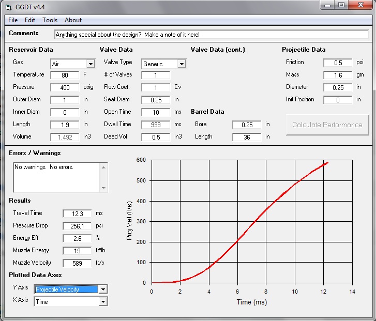Click the Comments text field
Screen dimensions: 376x321
click(211, 35)
